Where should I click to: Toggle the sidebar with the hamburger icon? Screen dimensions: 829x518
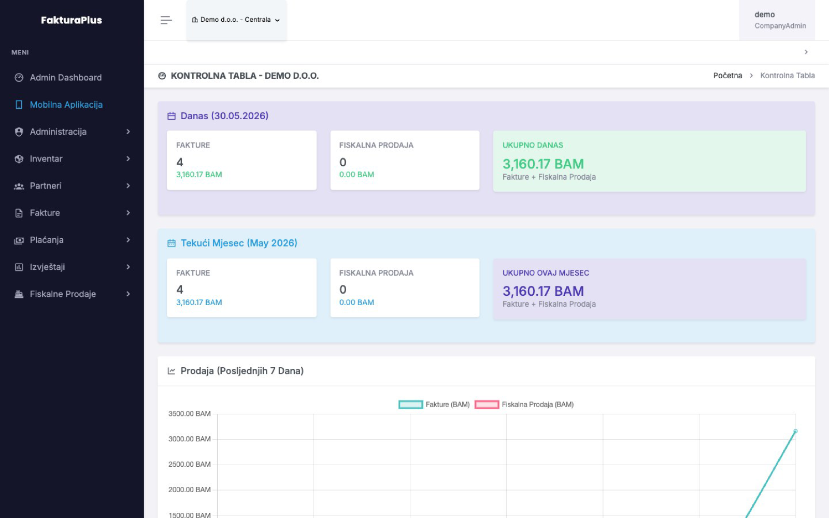point(166,20)
